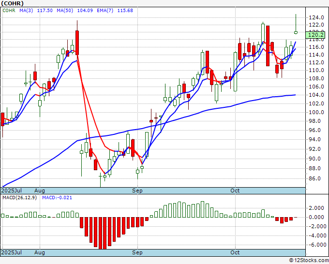Click 2025Jul on price chart axis
329x264 pixels.
click(x=11, y=191)
